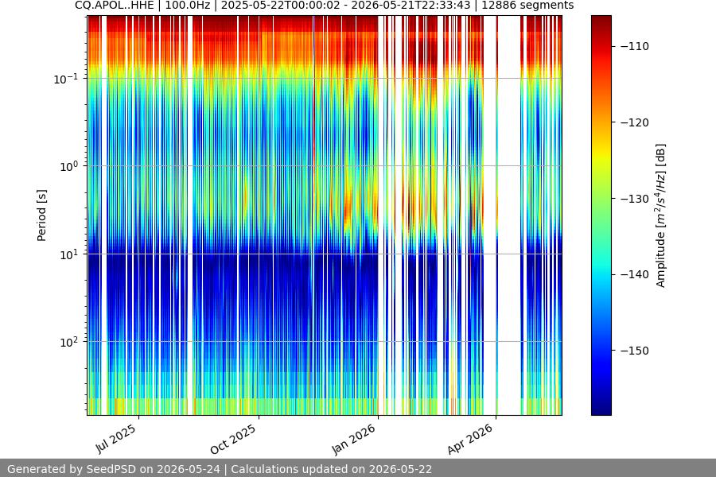Click the 'Jul 2025' date axis label
The width and height of the screenshot is (716, 477).
coord(115,439)
